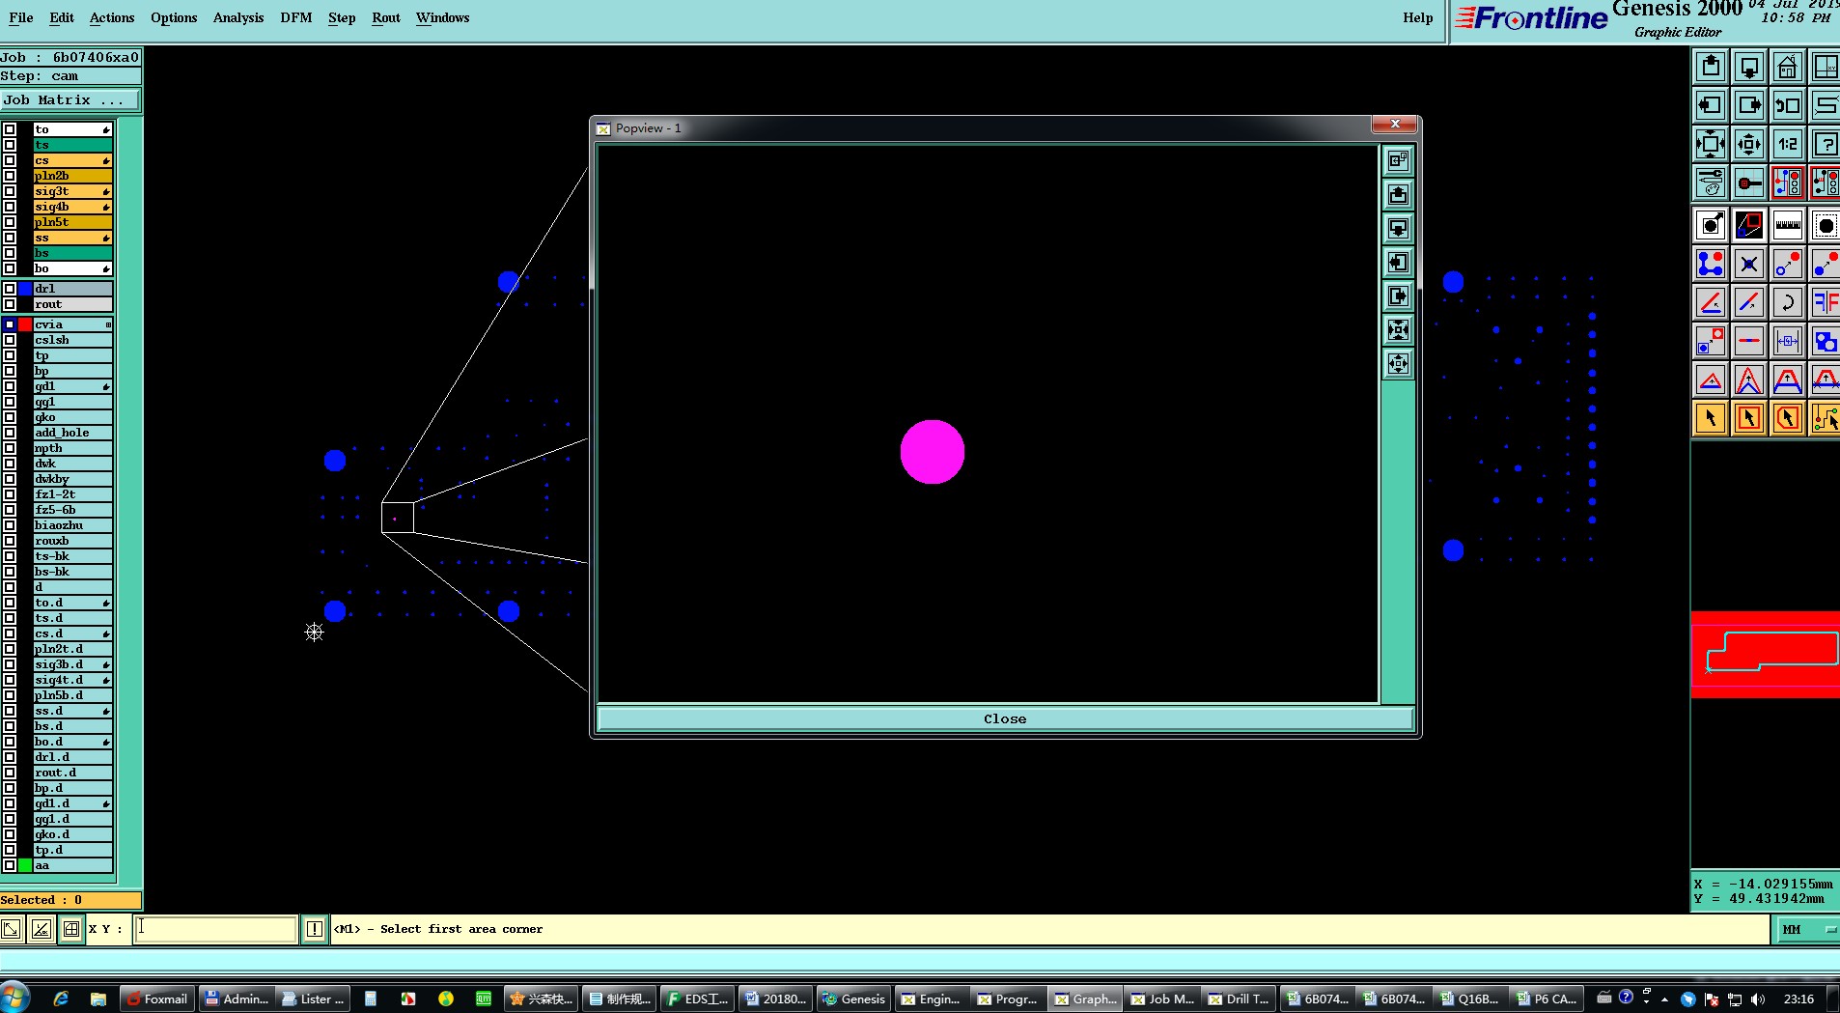Select the ruler measurement tool

(1788, 225)
